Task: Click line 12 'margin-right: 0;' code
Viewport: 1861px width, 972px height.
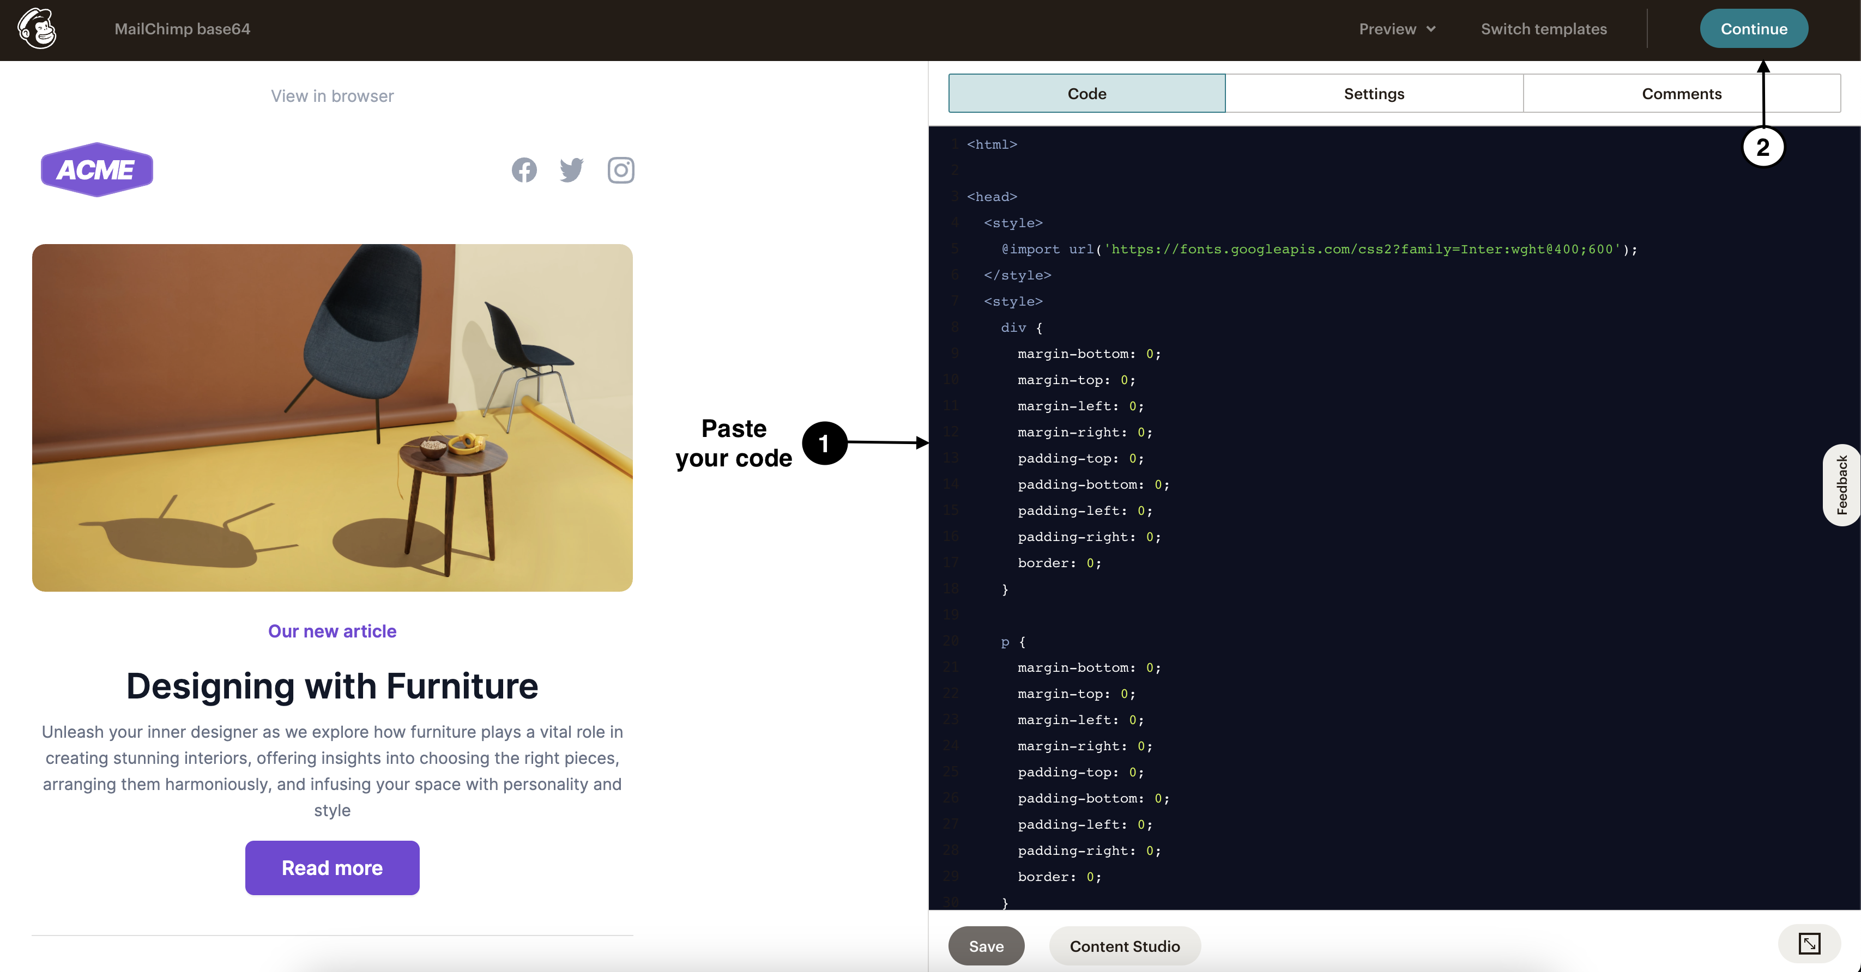Action: pyautogui.click(x=1084, y=432)
